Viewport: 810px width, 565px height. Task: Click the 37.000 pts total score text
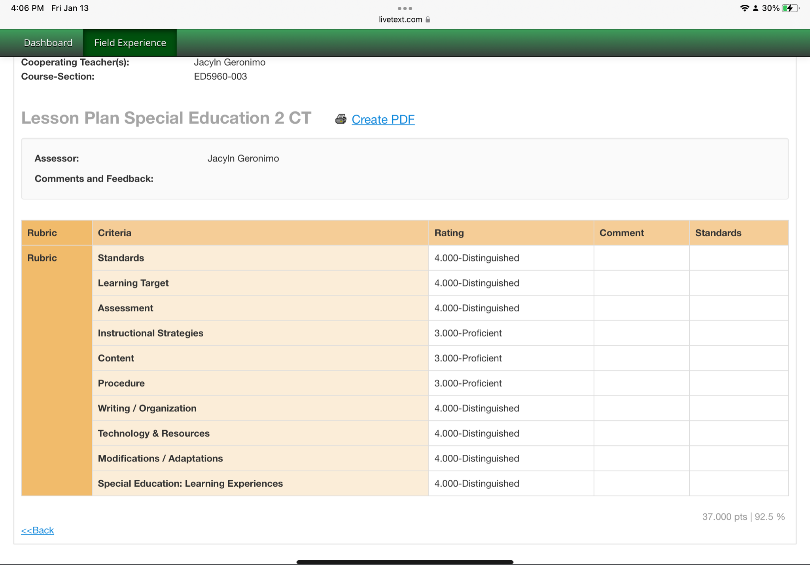(724, 517)
